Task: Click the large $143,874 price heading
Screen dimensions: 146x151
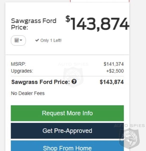Action: click(x=97, y=24)
